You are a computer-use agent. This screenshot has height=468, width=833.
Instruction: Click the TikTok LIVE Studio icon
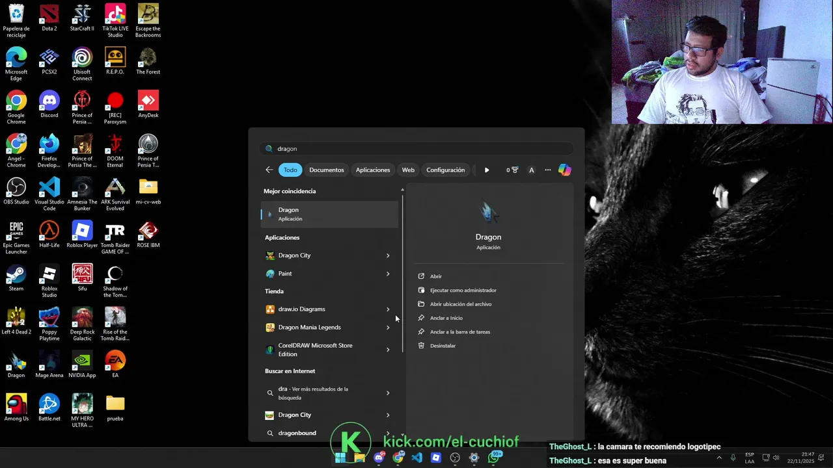(115, 21)
